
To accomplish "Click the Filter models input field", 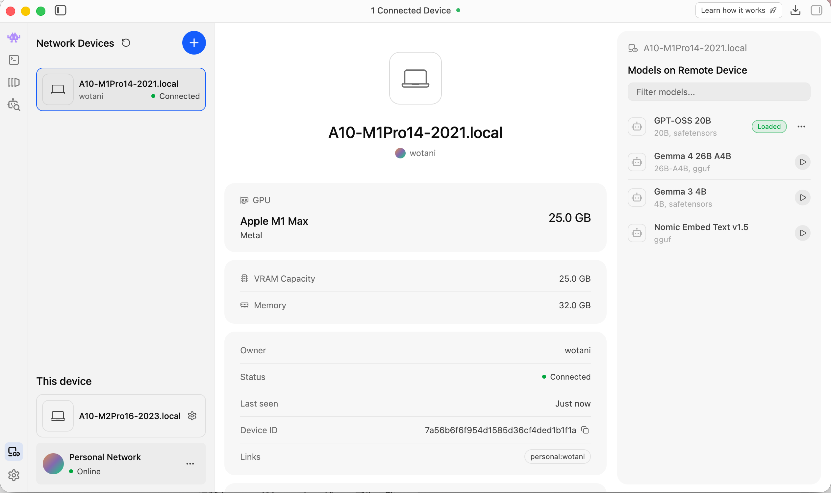I will (718, 92).
